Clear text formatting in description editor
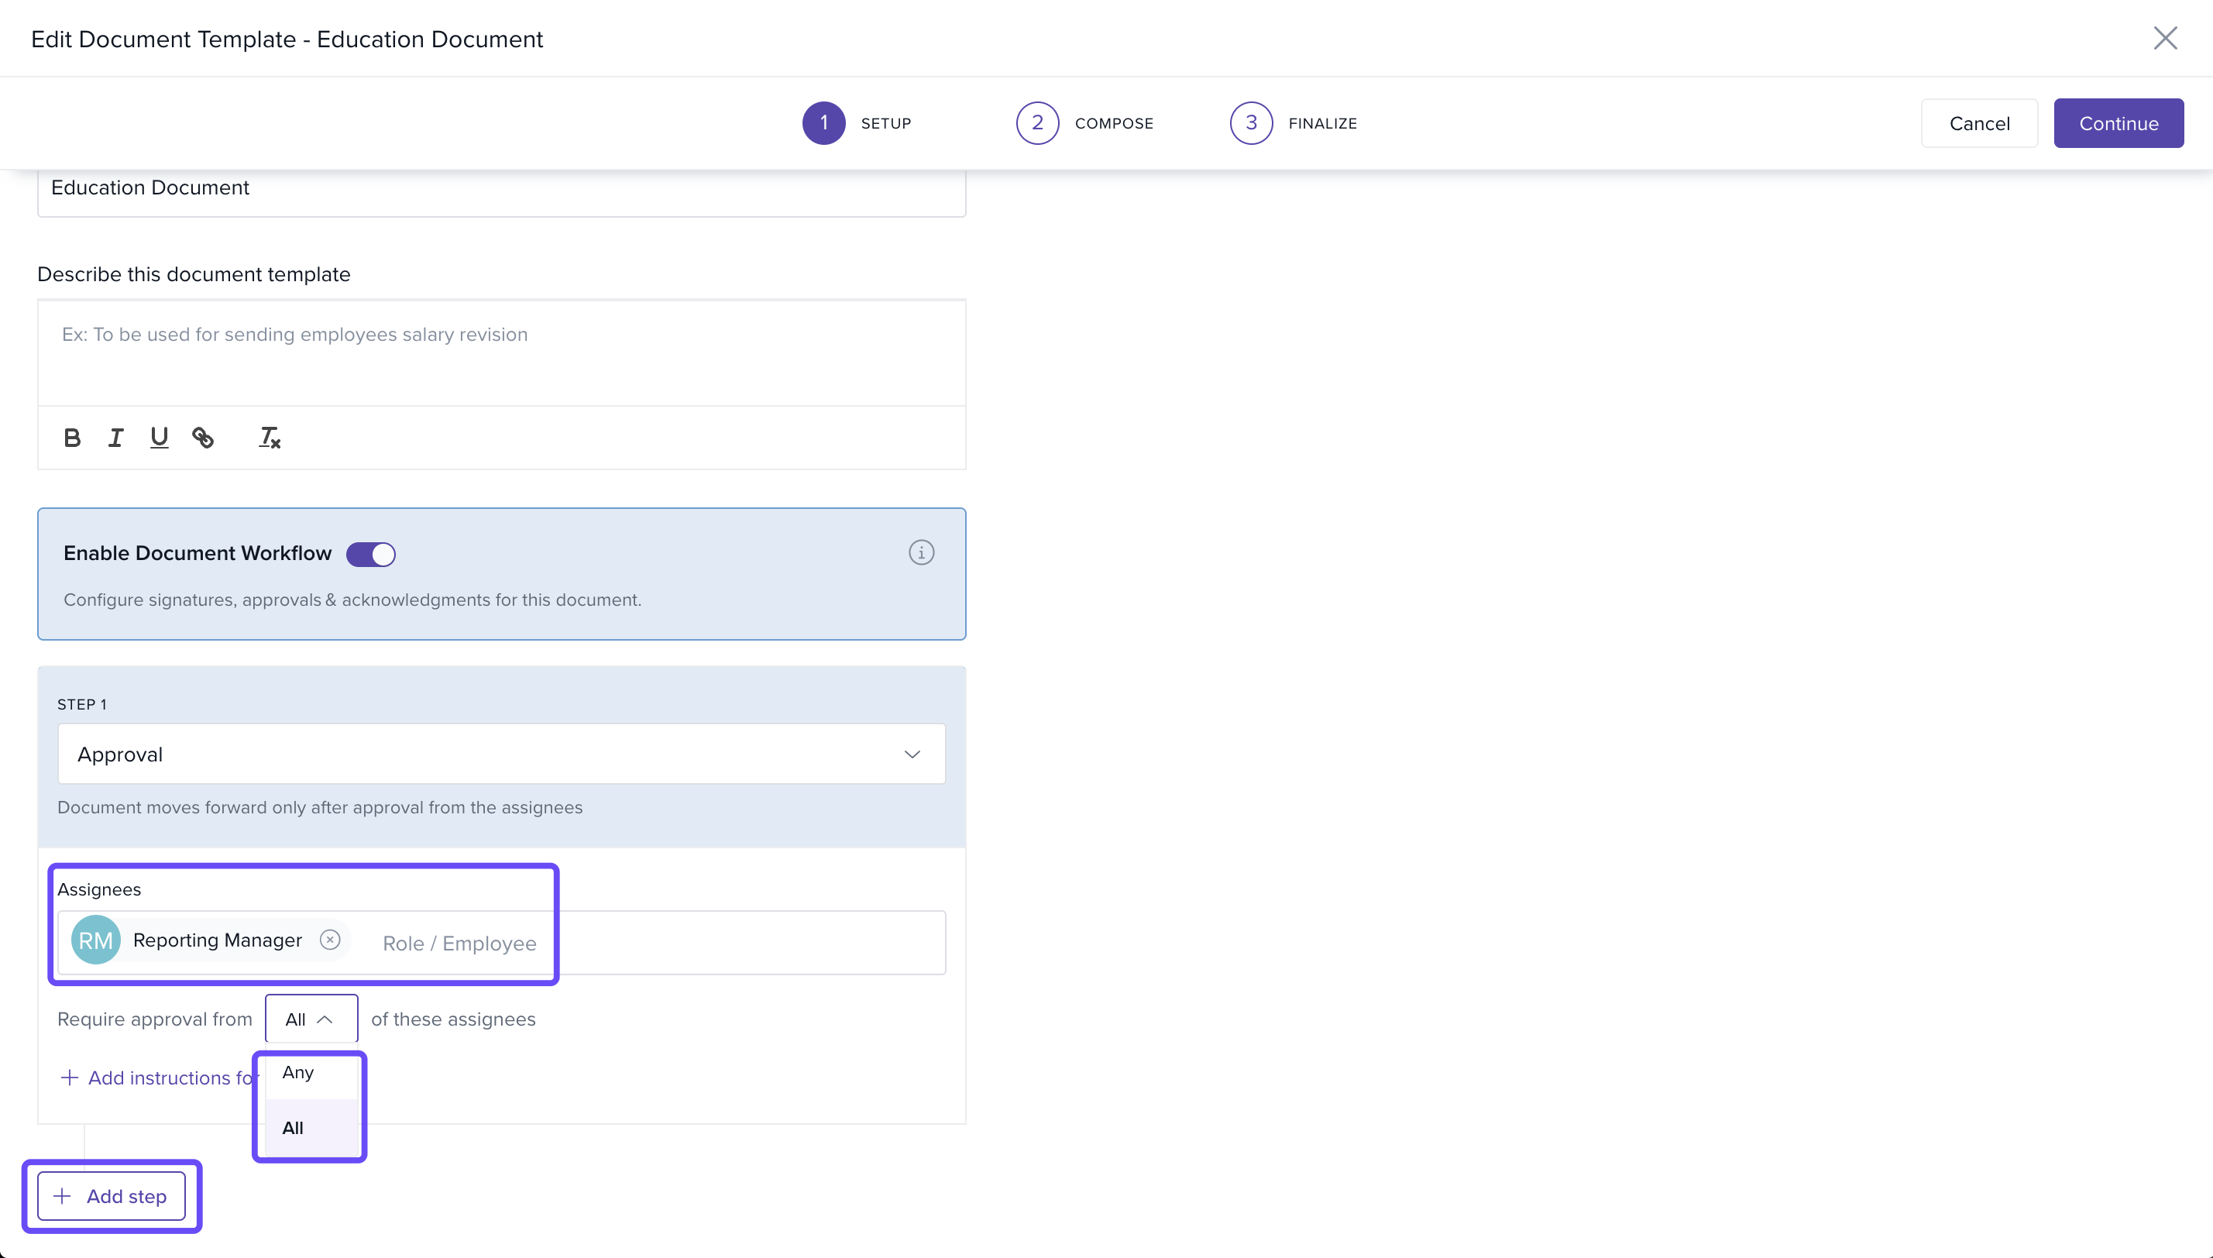 (270, 438)
